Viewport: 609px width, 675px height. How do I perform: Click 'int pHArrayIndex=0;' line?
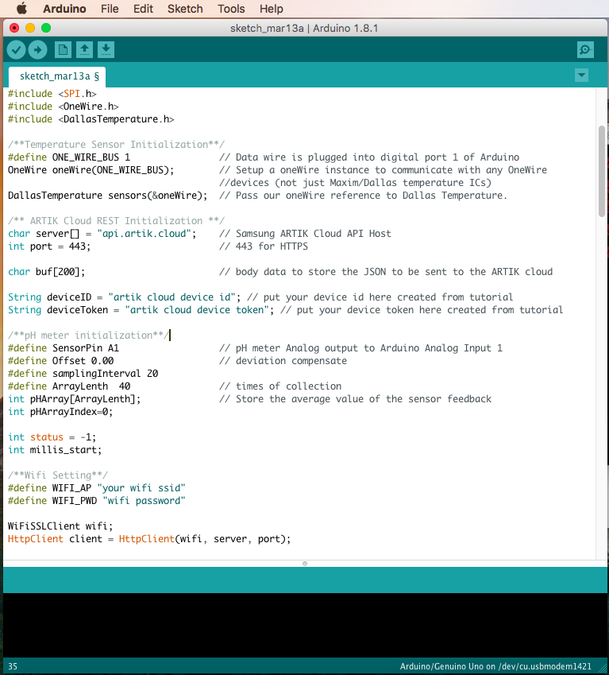[60, 412]
